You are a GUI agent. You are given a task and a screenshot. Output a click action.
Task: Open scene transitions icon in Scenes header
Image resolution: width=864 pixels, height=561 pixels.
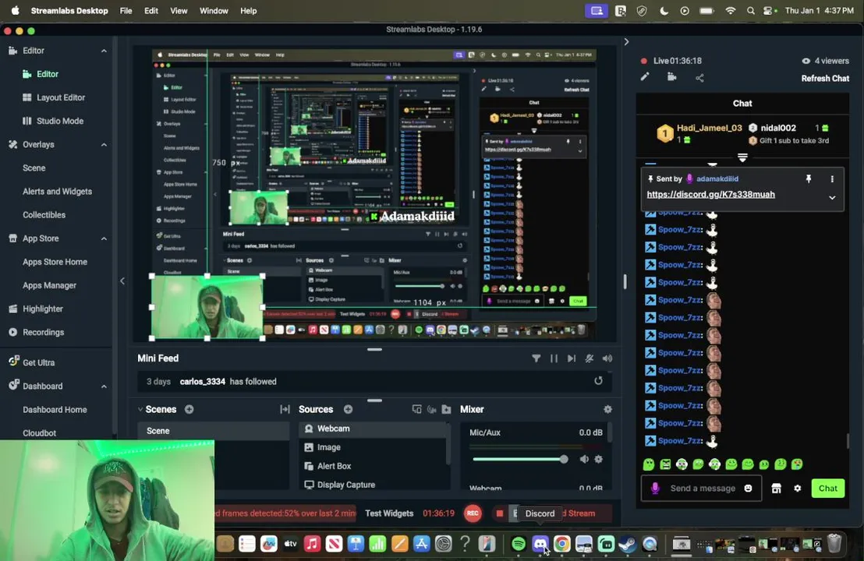285,410
